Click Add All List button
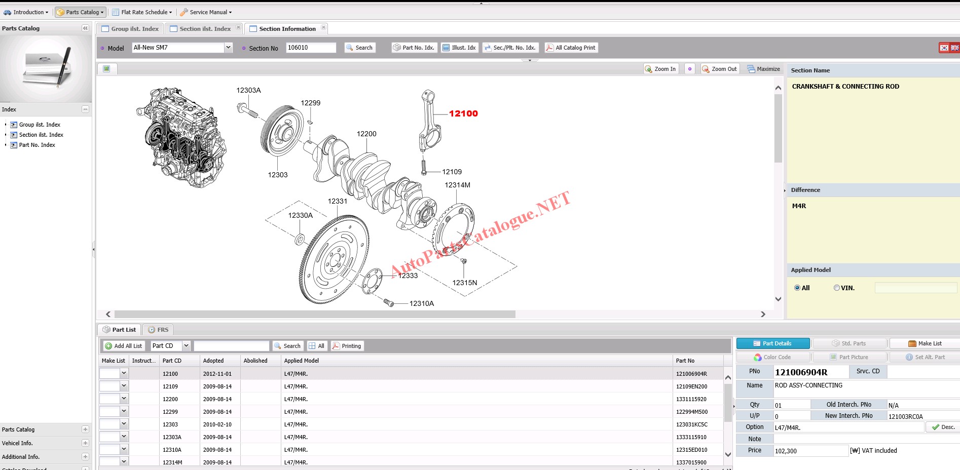 click(x=124, y=346)
